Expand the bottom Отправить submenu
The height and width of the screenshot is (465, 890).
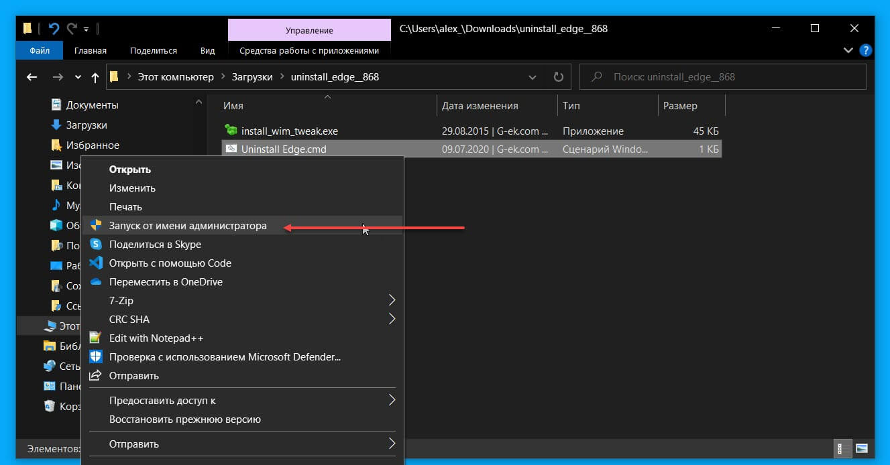pyautogui.click(x=242, y=444)
